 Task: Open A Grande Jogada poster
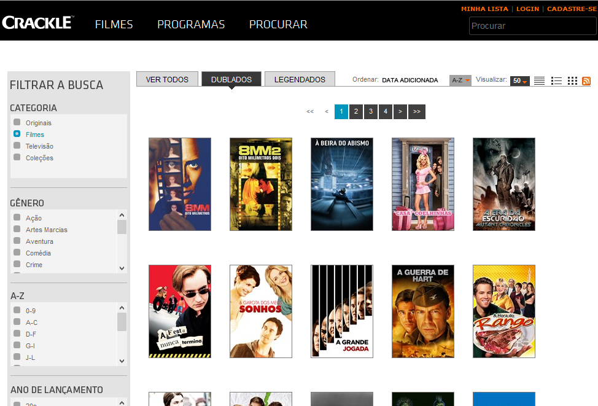click(342, 311)
